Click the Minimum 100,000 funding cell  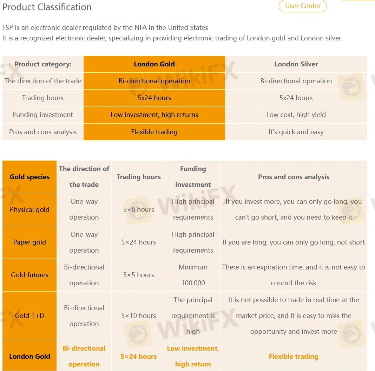click(x=193, y=275)
